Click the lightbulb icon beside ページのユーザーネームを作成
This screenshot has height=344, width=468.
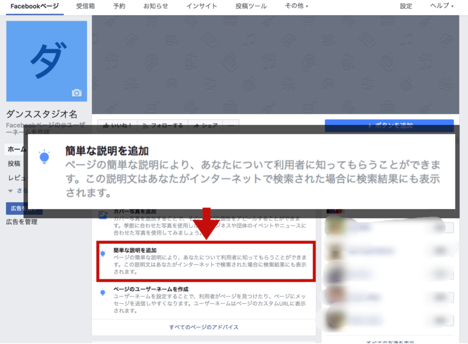coord(103,292)
